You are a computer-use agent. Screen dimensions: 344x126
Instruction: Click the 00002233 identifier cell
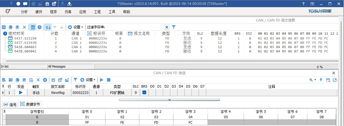click(80, 92)
